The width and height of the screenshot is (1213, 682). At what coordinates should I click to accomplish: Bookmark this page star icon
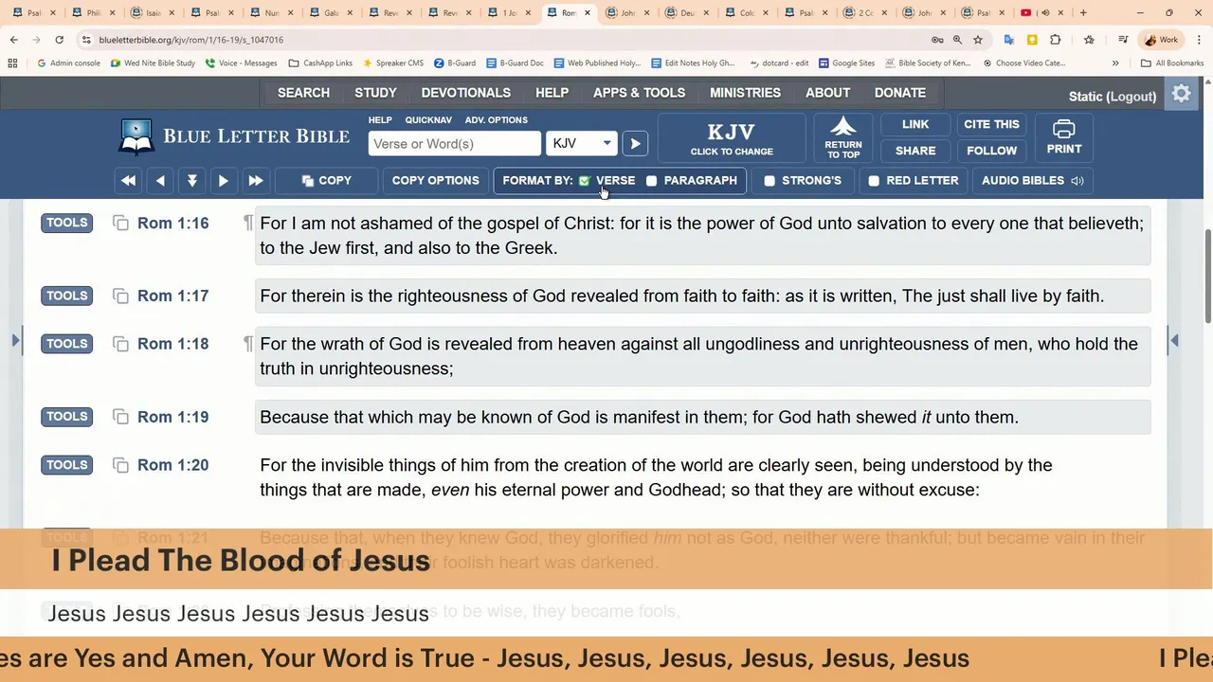tap(978, 40)
